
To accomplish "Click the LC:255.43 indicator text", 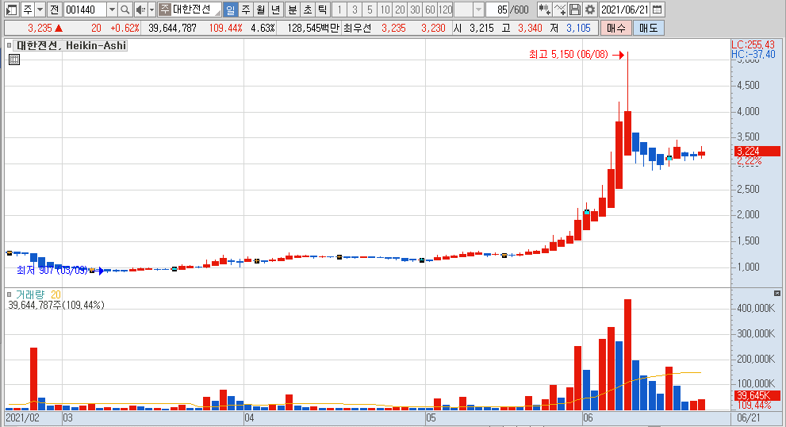I will pyautogui.click(x=753, y=44).
